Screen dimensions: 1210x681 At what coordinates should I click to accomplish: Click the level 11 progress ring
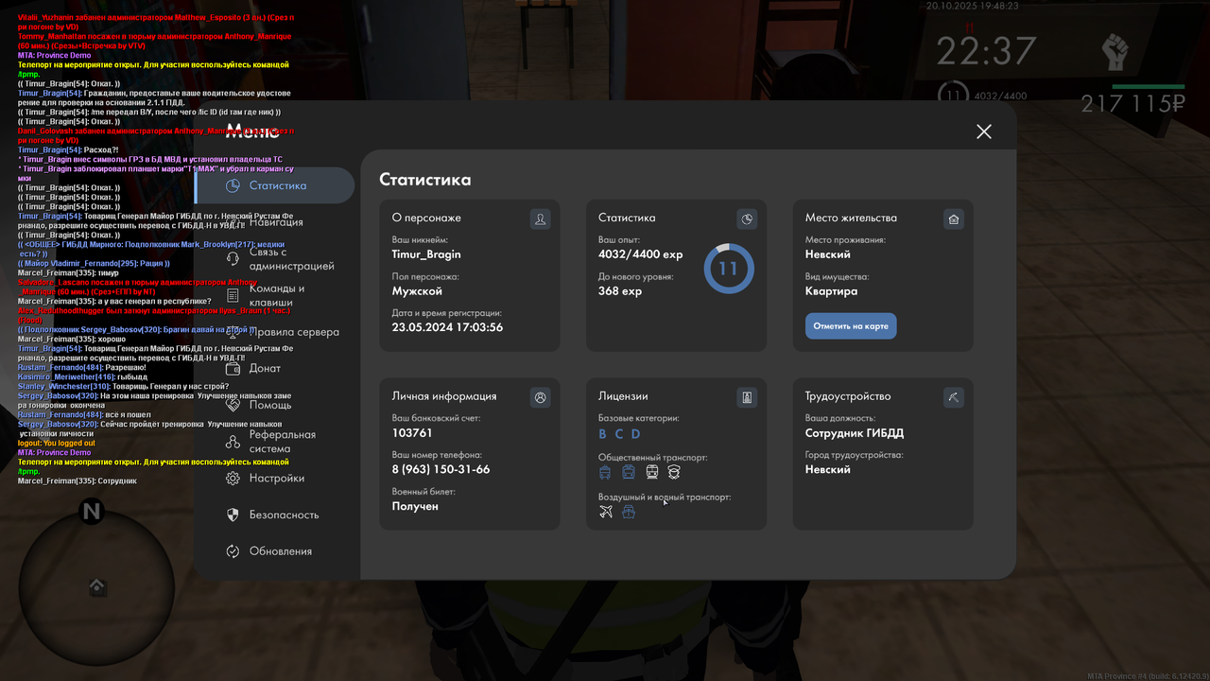tap(728, 269)
